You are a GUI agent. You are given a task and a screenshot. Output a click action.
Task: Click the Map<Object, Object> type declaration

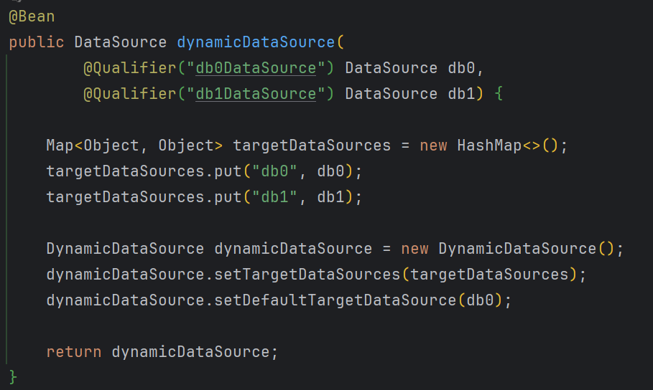tap(134, 146)
